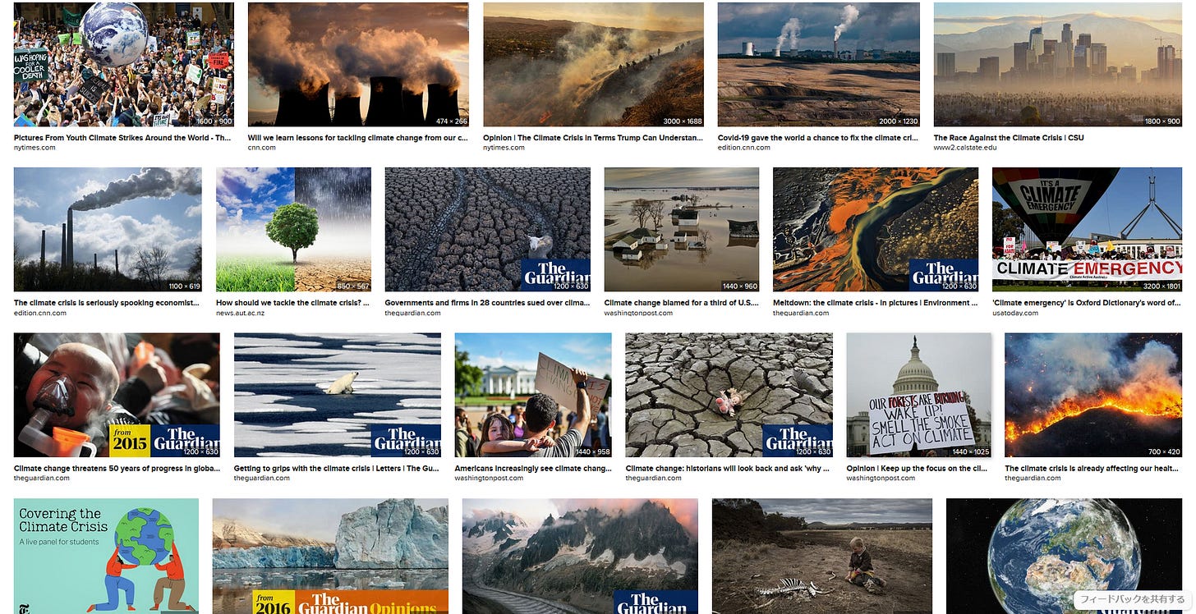The image size is (1196, 614).
Task: Click 'already affecting our healt...' result title
Action: click(x=1093, y=469)
